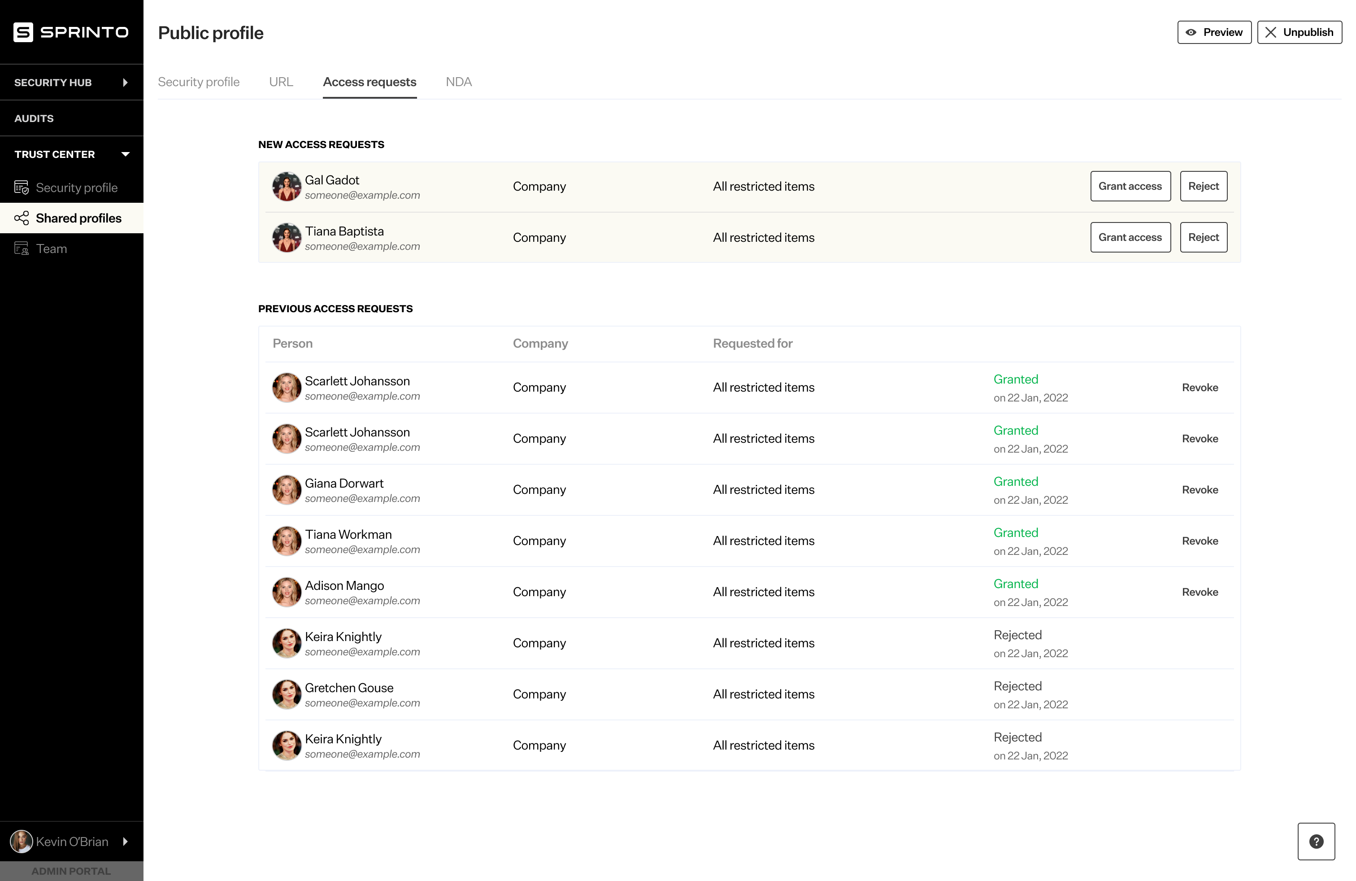Viewport: 1356px width, 881px height.
Task: Click Scarlett Johansson's profile thumbnail
Action: coord(287,387)
